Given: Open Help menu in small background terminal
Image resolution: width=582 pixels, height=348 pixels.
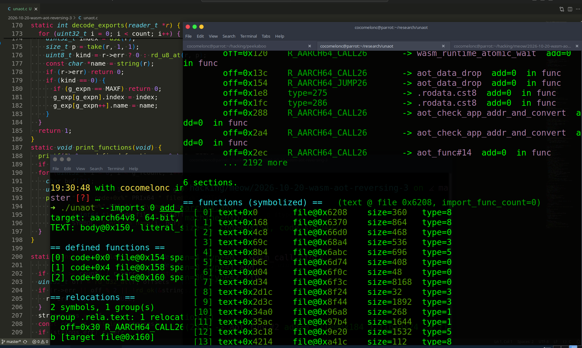Looking at the screenshot, I should (133, 169).
